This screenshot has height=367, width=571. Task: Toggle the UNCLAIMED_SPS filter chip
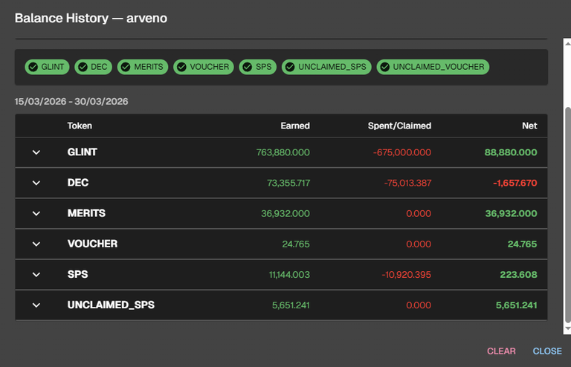tap(326, 67)
